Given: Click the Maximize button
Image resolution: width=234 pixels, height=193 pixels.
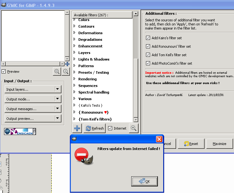Looking at the screenshot, I should 220,144.
